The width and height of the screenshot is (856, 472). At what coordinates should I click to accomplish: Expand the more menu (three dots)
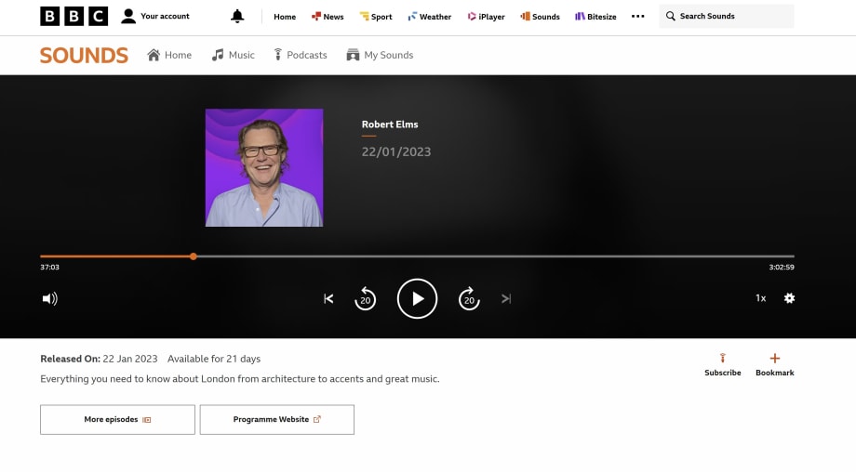(x=637, y=17)
